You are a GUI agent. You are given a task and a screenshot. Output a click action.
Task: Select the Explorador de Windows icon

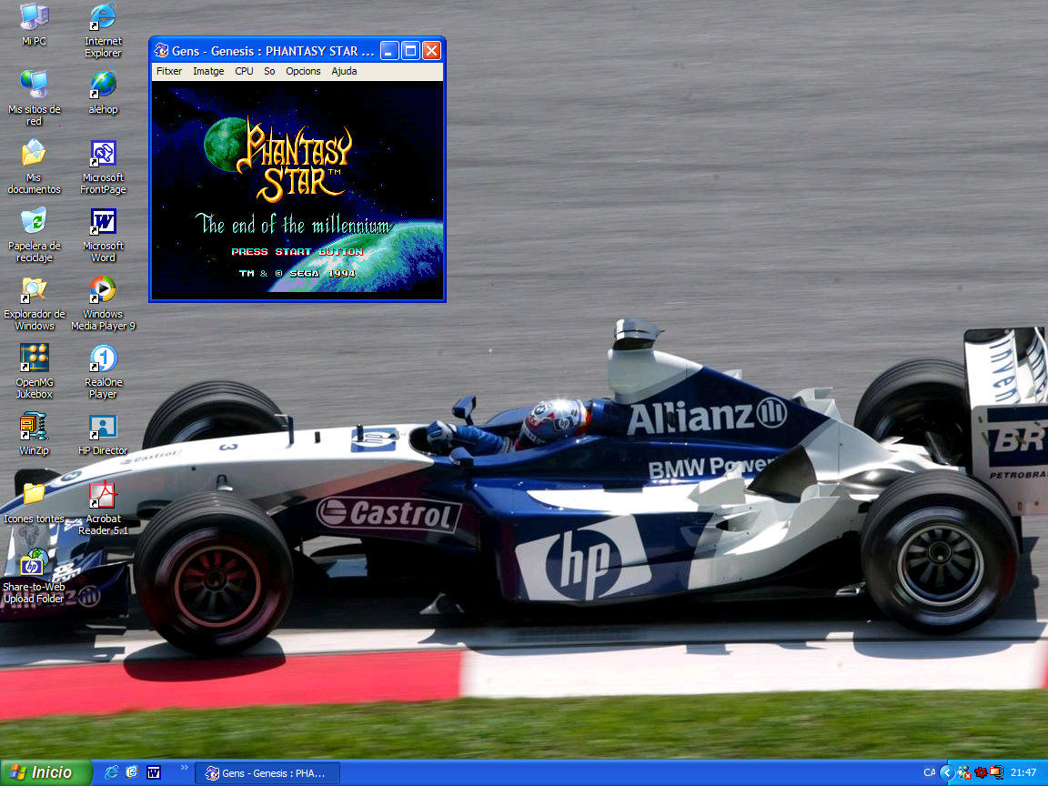(x=34, y=304)
